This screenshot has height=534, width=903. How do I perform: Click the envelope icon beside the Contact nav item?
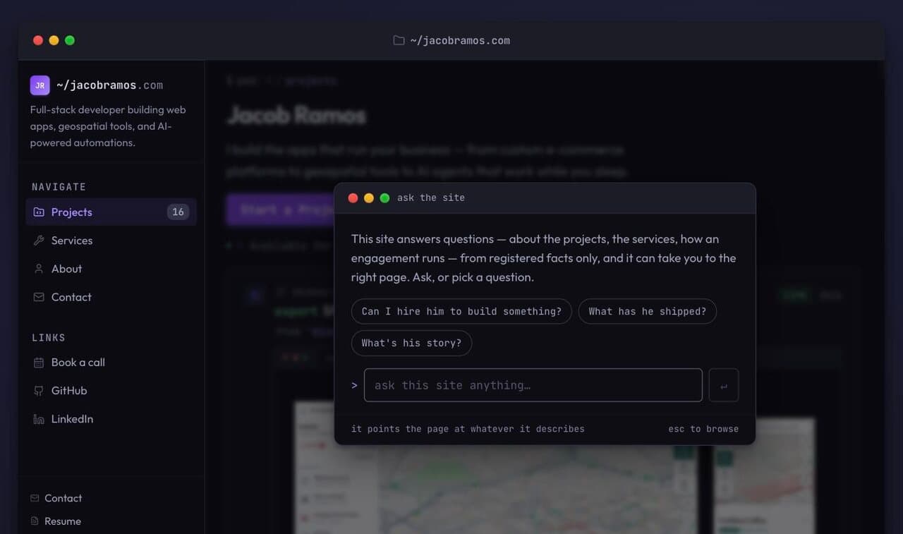coord(39,297)
